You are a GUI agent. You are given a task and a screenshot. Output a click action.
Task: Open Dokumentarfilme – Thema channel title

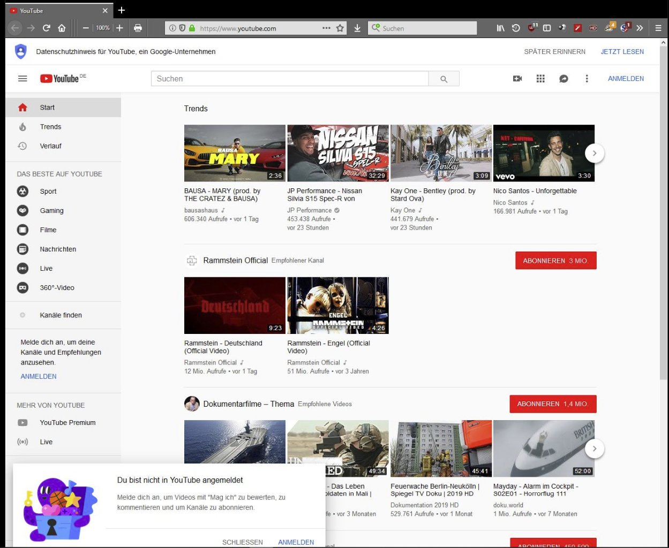[x=249, y=404]
